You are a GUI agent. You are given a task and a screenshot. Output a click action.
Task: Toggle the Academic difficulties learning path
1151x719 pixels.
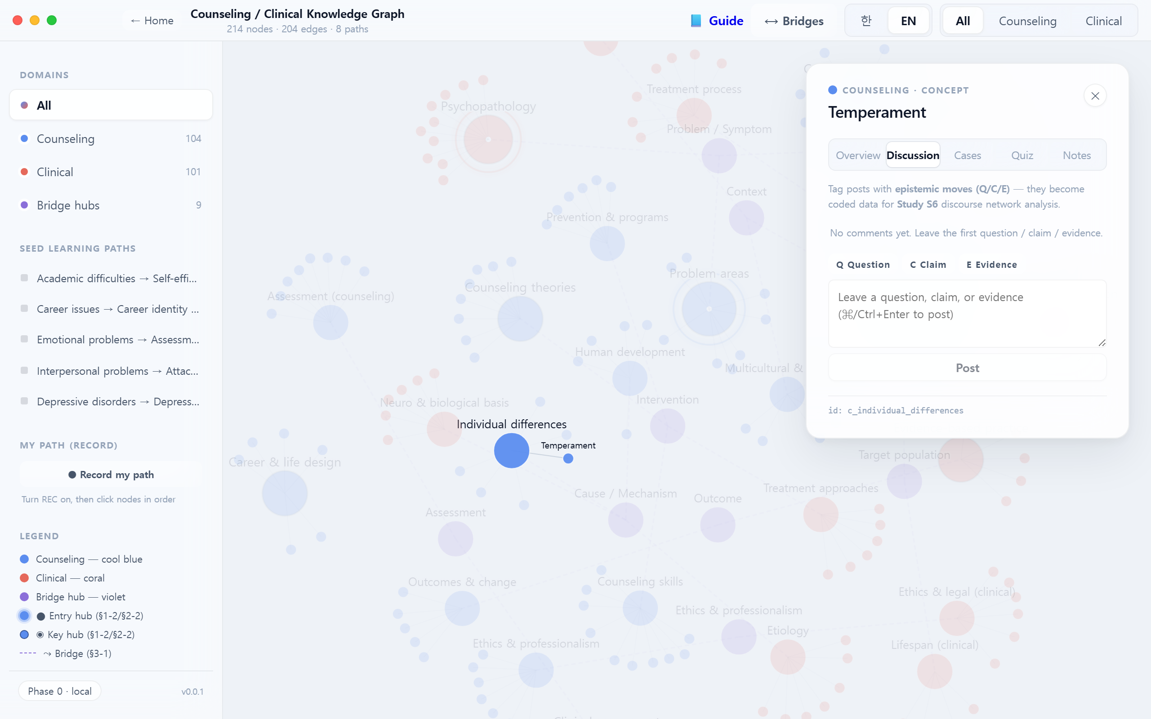(111, 278)
